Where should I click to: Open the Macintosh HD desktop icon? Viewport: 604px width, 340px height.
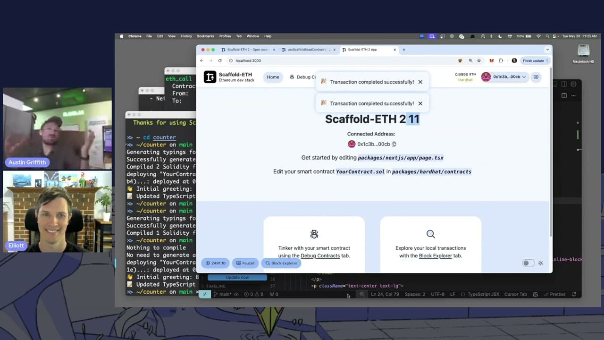(x=584, y=53)
